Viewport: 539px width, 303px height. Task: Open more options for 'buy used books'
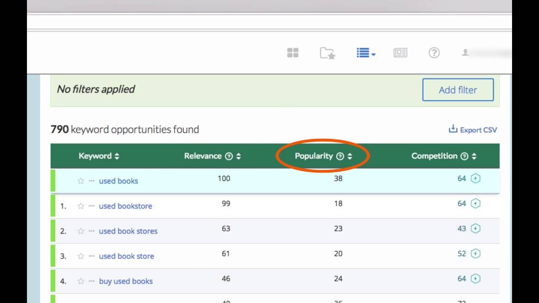(x=91, y=281)
